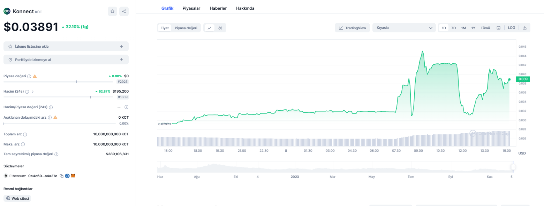Screen dimensions: 544x206
Task: Click the share icon at top
Action: pos(124,11)
